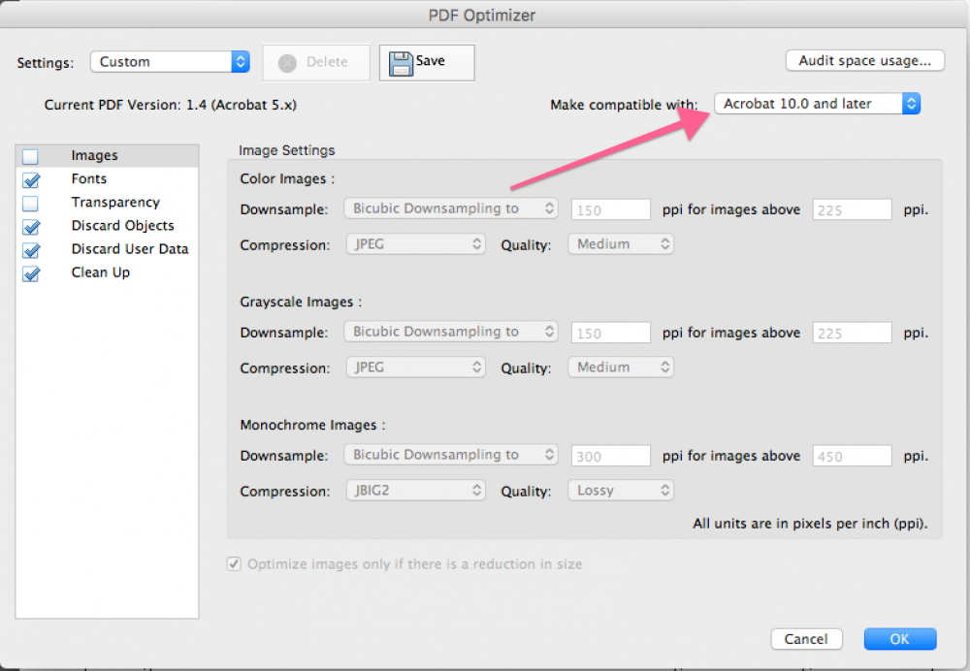Uncheck the Discard User Data option
Image resolution: width=970 pixels, height=671 pixels.
click(30, 249)
